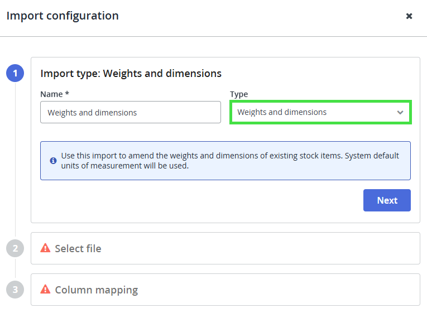This screenshot has width=427, height=313.
Task: Click the chevron arrow in the Type field
Action: (x=400, y=112)
